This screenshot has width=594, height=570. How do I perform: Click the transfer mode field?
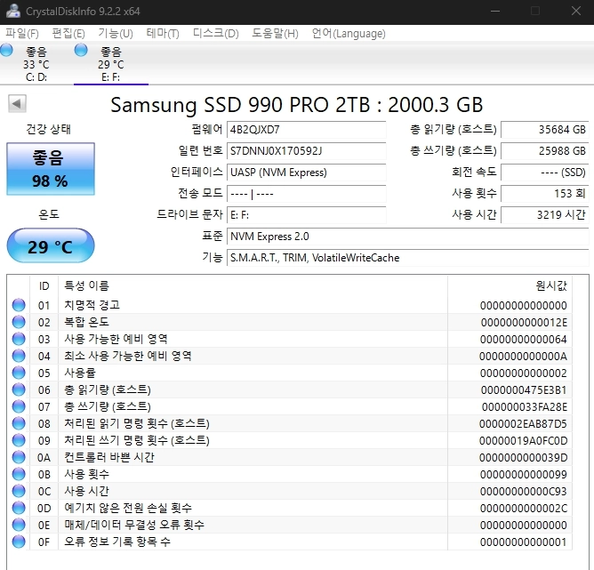coord(306,194)
